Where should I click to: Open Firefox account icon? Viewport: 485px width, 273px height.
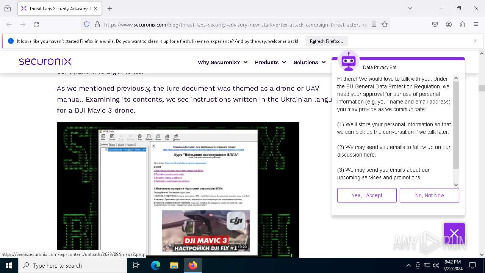coord(449,24)
